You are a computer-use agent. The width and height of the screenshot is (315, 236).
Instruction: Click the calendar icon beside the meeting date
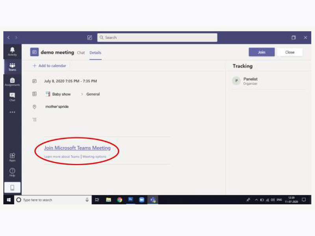(x=34, y=81)
